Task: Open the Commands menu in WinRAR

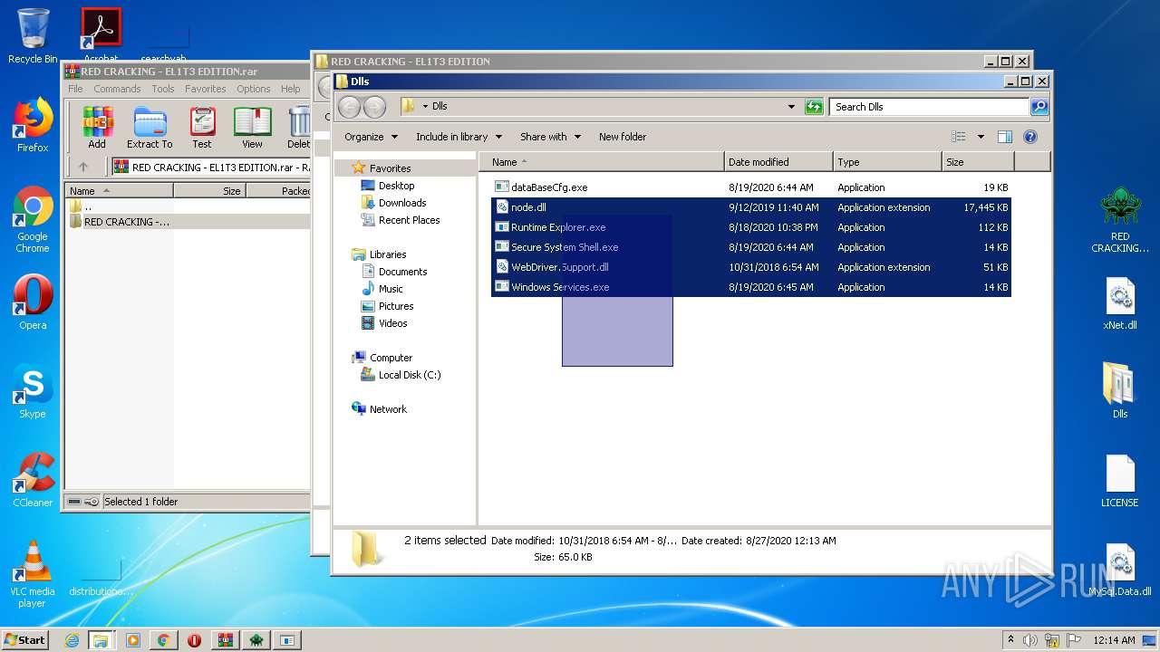Action: (x=117, y=89)
